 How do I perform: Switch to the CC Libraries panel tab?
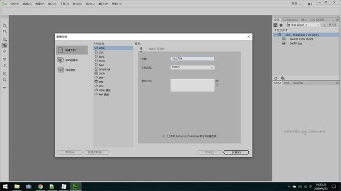(x=290, y=20)
